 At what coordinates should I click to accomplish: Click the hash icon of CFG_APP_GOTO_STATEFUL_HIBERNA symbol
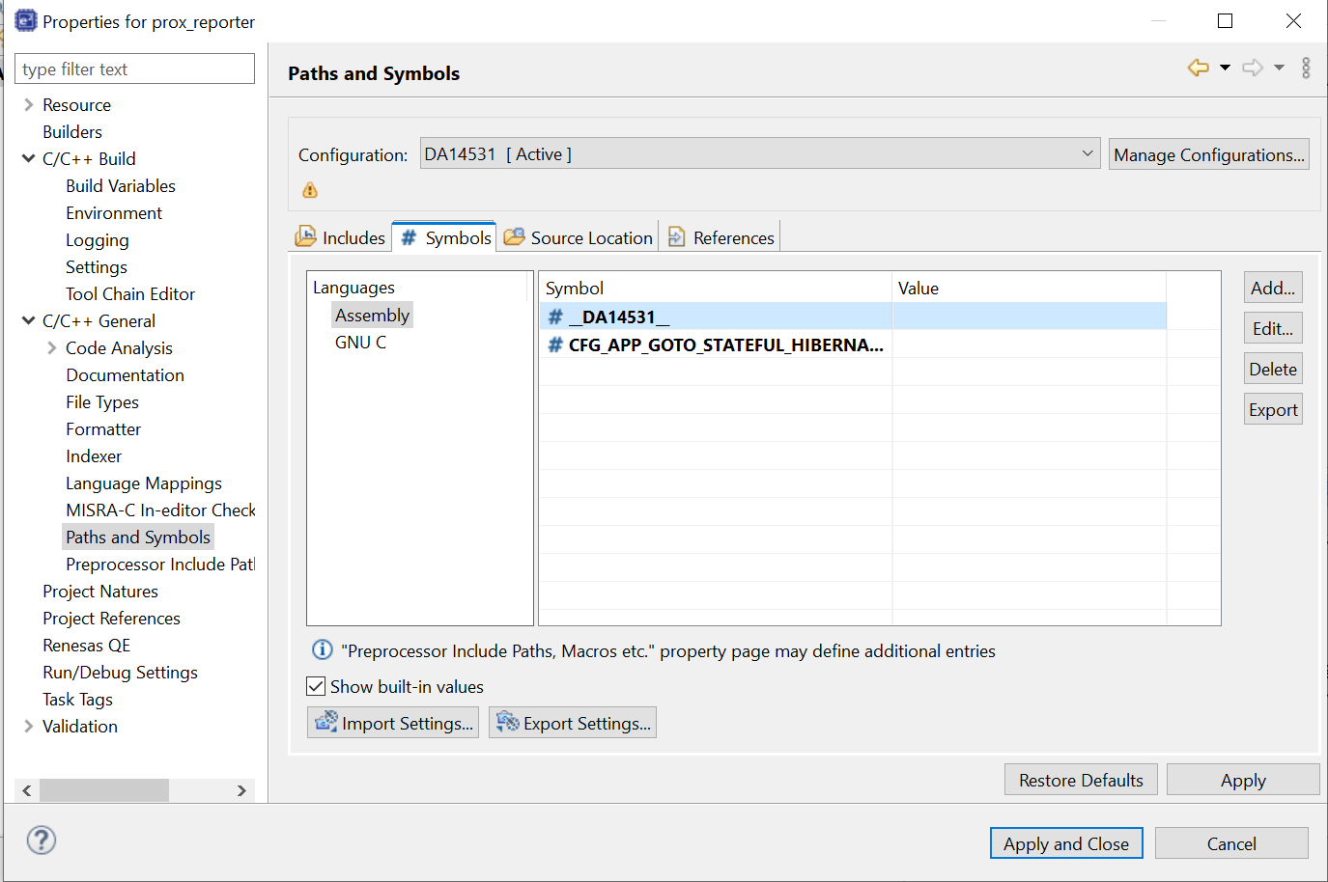click(x=555, y=345)
